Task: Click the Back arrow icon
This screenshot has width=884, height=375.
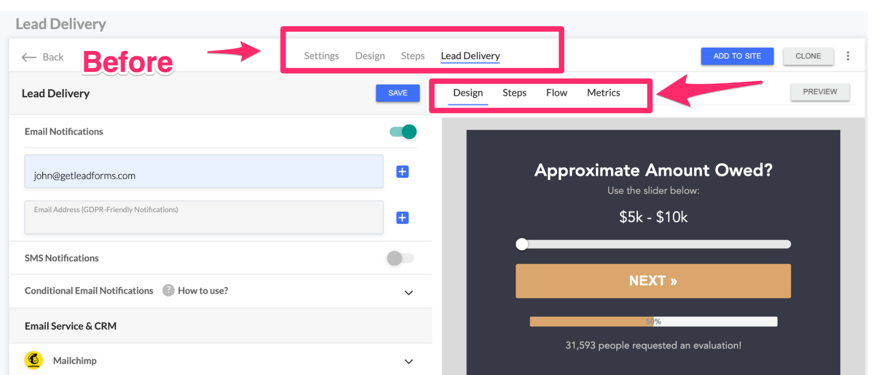Action: (x=29, y=57)
